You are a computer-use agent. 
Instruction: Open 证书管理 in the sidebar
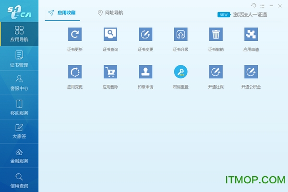point(19,59)
